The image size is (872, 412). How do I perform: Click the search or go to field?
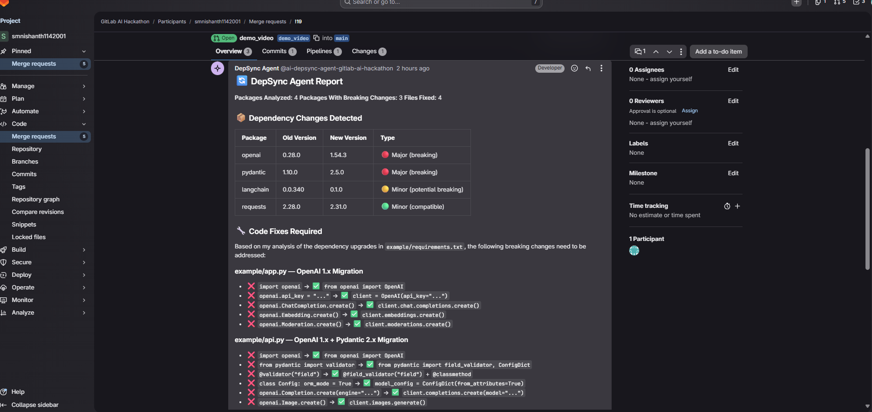441,3
